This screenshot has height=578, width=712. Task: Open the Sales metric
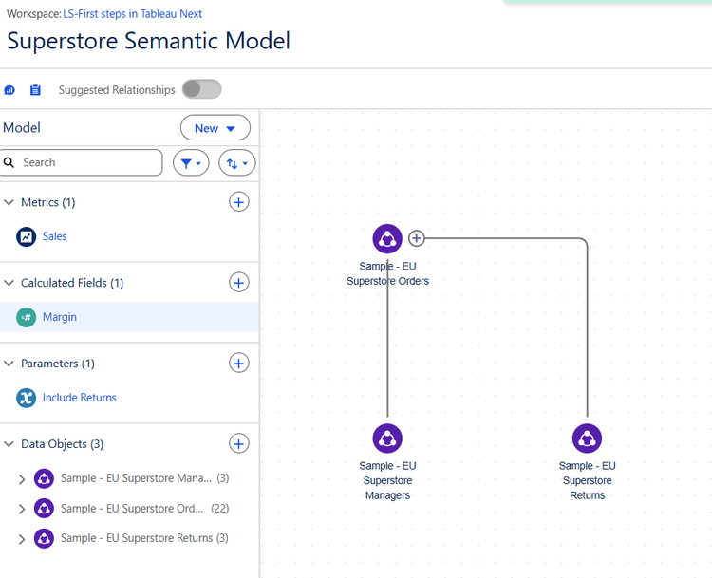pos(54,236)
